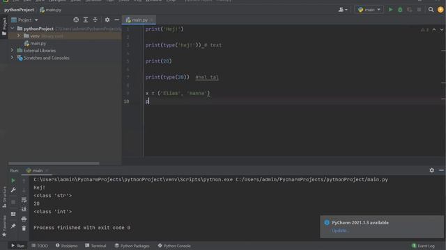Close the main Run tab

pos(47,170)
